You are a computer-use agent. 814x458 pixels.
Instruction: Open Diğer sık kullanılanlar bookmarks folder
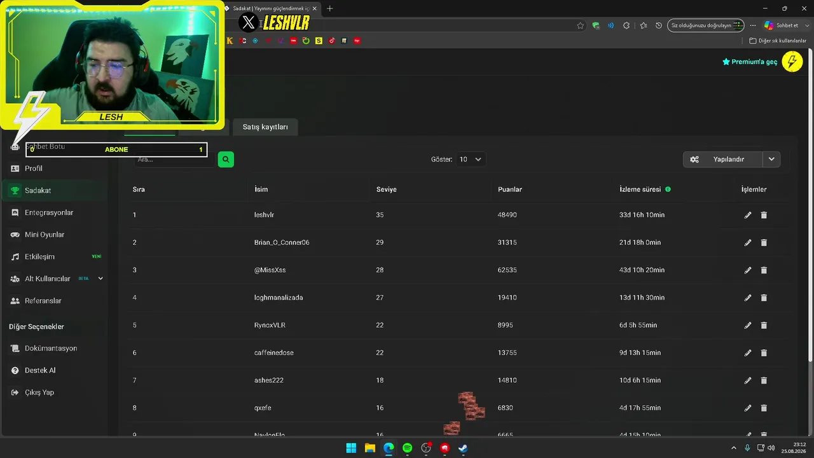(778, 41)
